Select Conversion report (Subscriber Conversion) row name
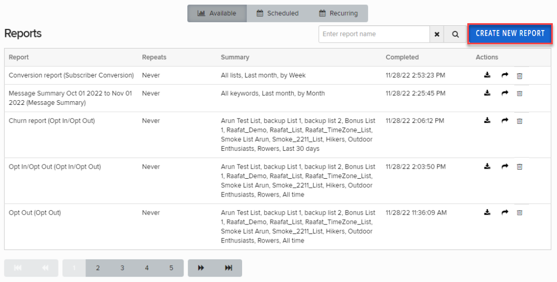The image size is (557, 282). tap(71, 75)
